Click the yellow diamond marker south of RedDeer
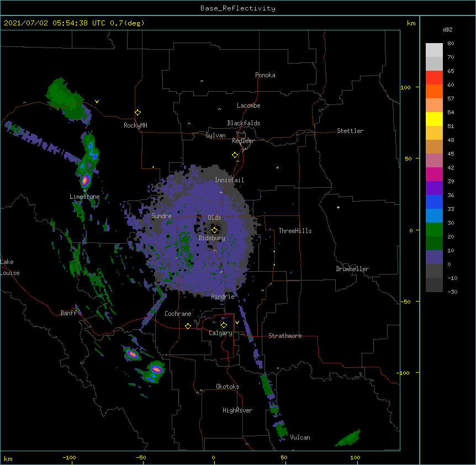This screenshot has height=465, width=476. (235, 155)
